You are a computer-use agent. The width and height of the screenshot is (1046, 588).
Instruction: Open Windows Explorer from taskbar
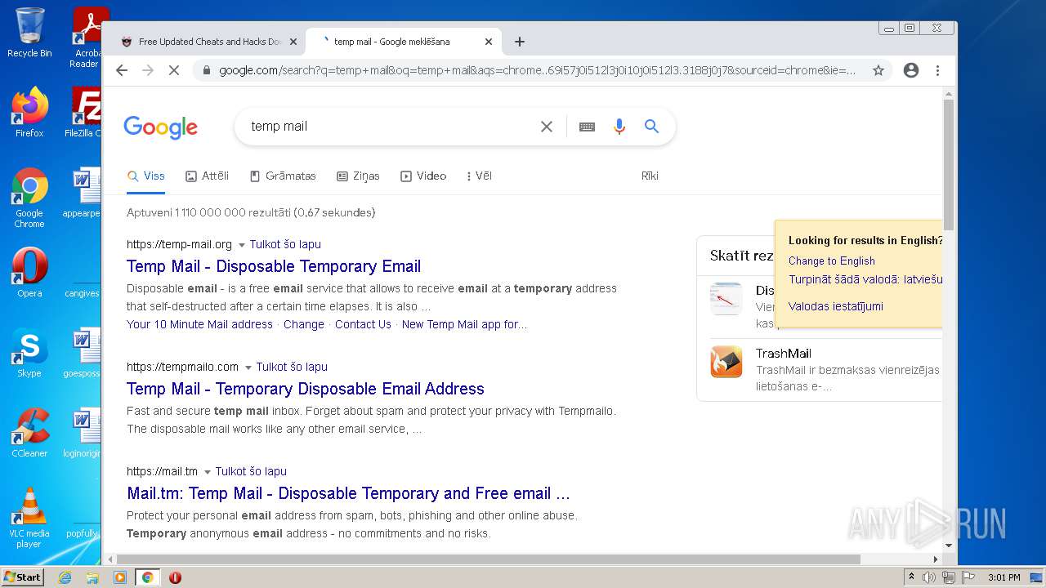[x=92, y=577]
